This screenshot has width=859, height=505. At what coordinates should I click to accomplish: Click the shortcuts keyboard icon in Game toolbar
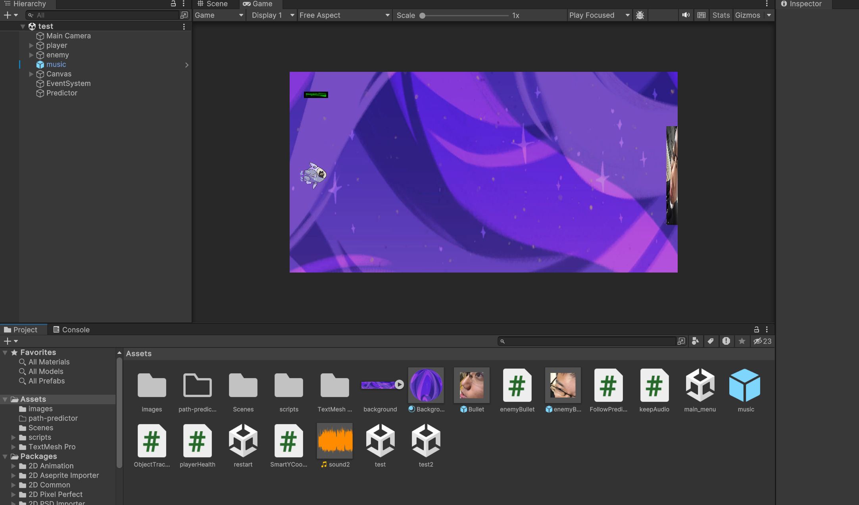tap(701, 15)
